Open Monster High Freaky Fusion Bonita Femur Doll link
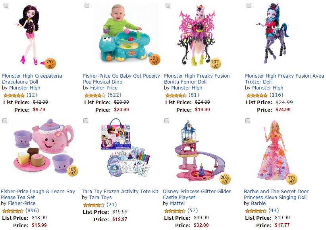Image resolution: width=326 pixels, height=230 pixels. tap(197, 79)
